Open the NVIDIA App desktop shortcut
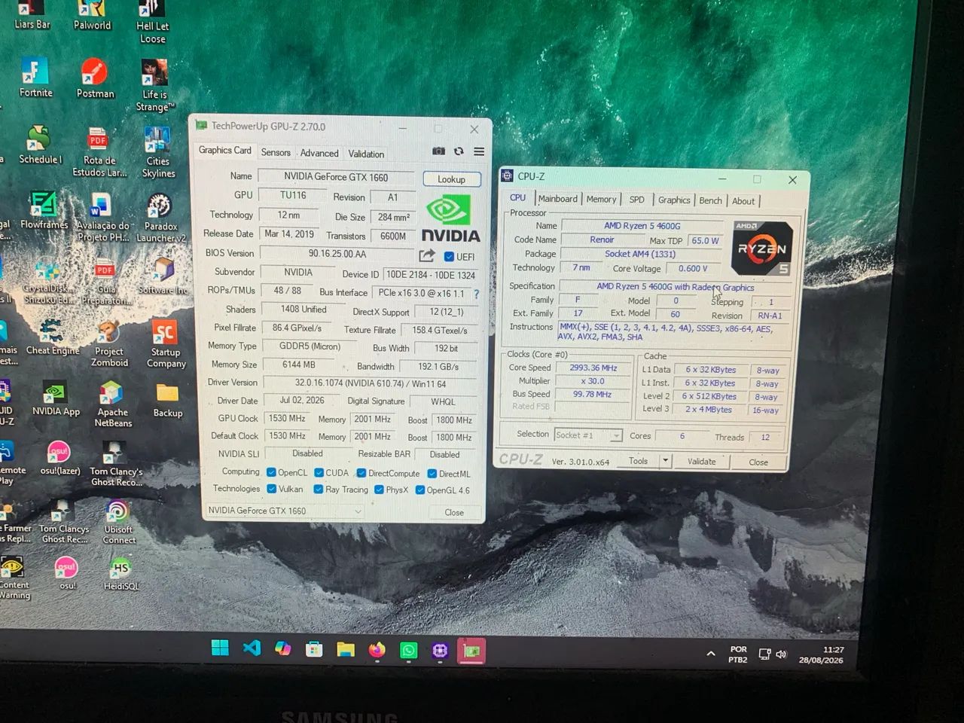The height and width of the screenshot is (723, 964). click(56, 398)
